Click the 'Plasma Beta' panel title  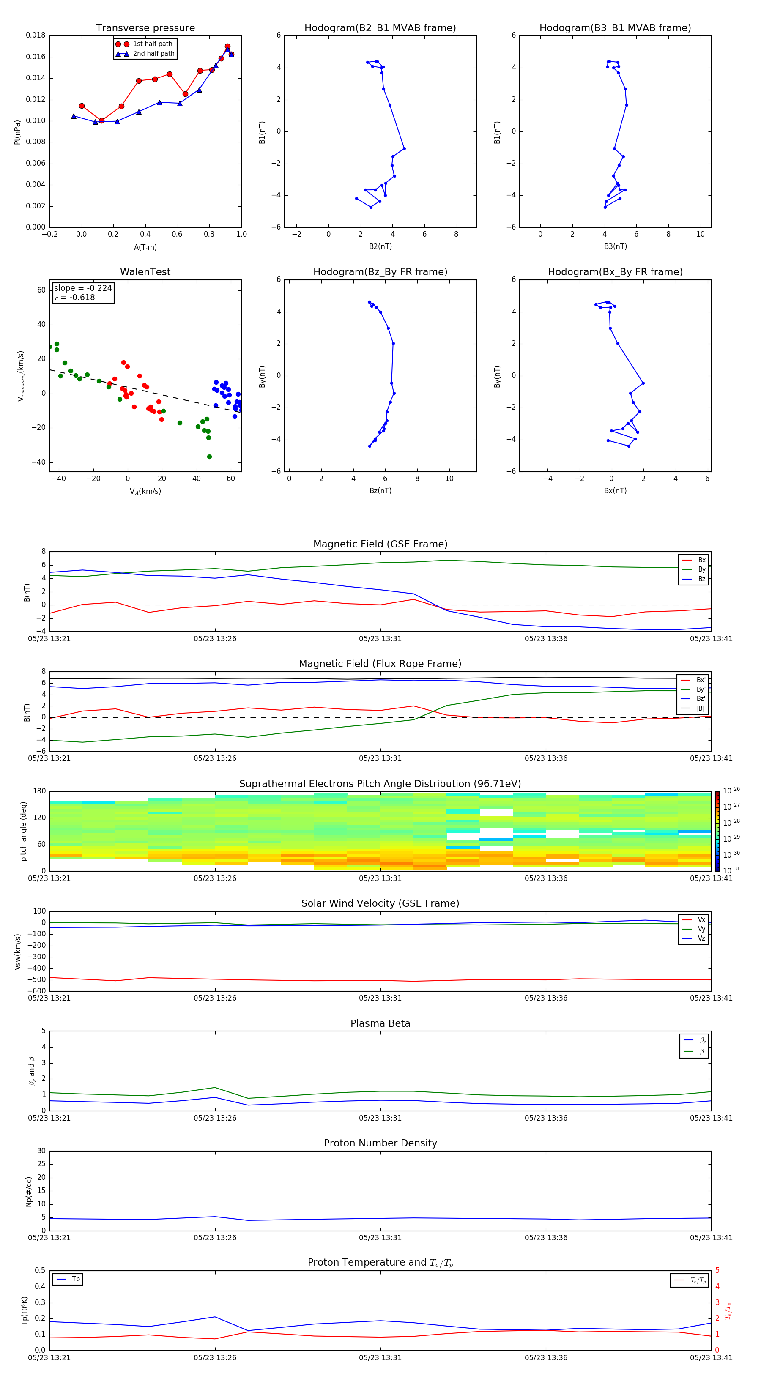(x=380, y=1024)
